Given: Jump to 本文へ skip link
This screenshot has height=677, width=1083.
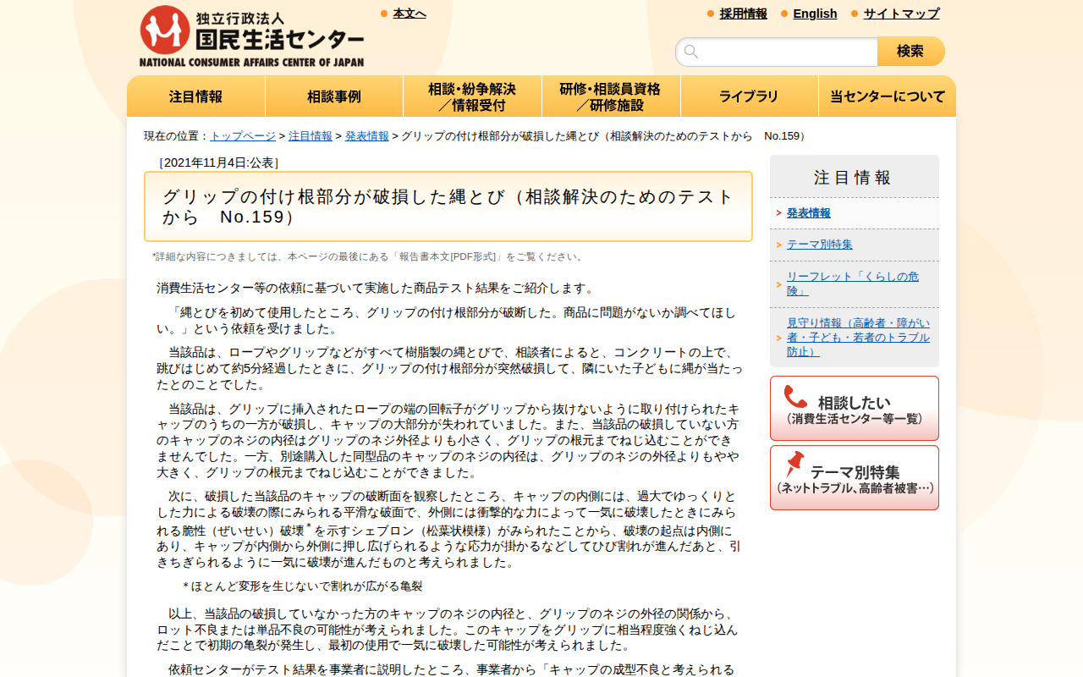Looking at the screenshot, I should 410,14.
